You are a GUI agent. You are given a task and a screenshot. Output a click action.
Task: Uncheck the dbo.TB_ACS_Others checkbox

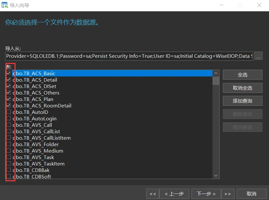pyautogui.click(x=9, y=93)
